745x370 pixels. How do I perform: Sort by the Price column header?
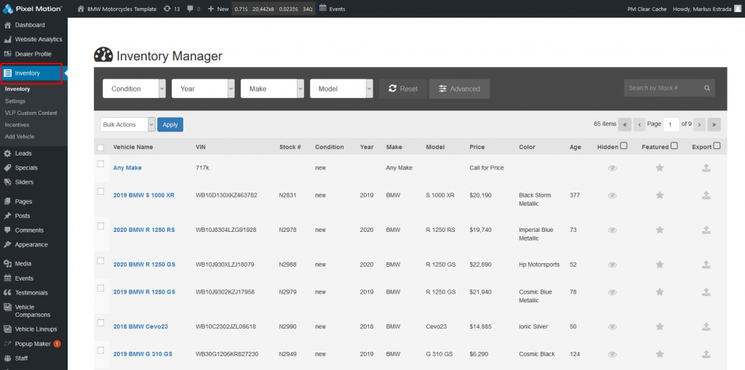477,148
